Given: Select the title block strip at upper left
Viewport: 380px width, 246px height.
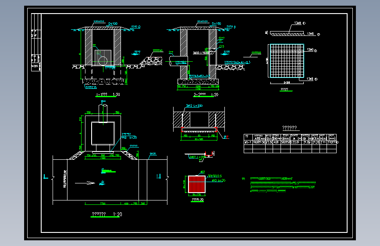Looking at the screenshot, I should 36,42.
